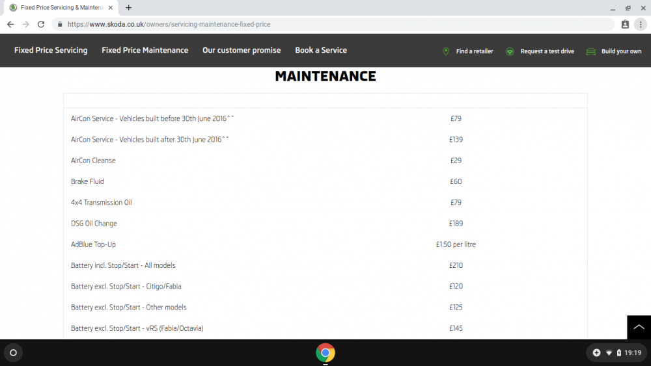Select 'Battery incl. Stop/Start - All models' text
This screenshot has height=366, width=651.
[x=123, y=265]
